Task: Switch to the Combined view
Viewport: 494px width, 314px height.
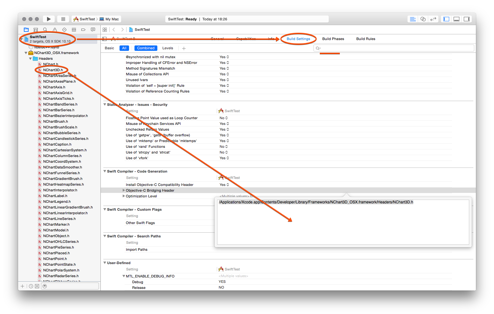Action: [x=146, y=48]
